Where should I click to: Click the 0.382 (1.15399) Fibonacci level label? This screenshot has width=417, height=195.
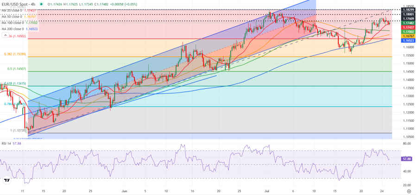[x=15, y=54]
